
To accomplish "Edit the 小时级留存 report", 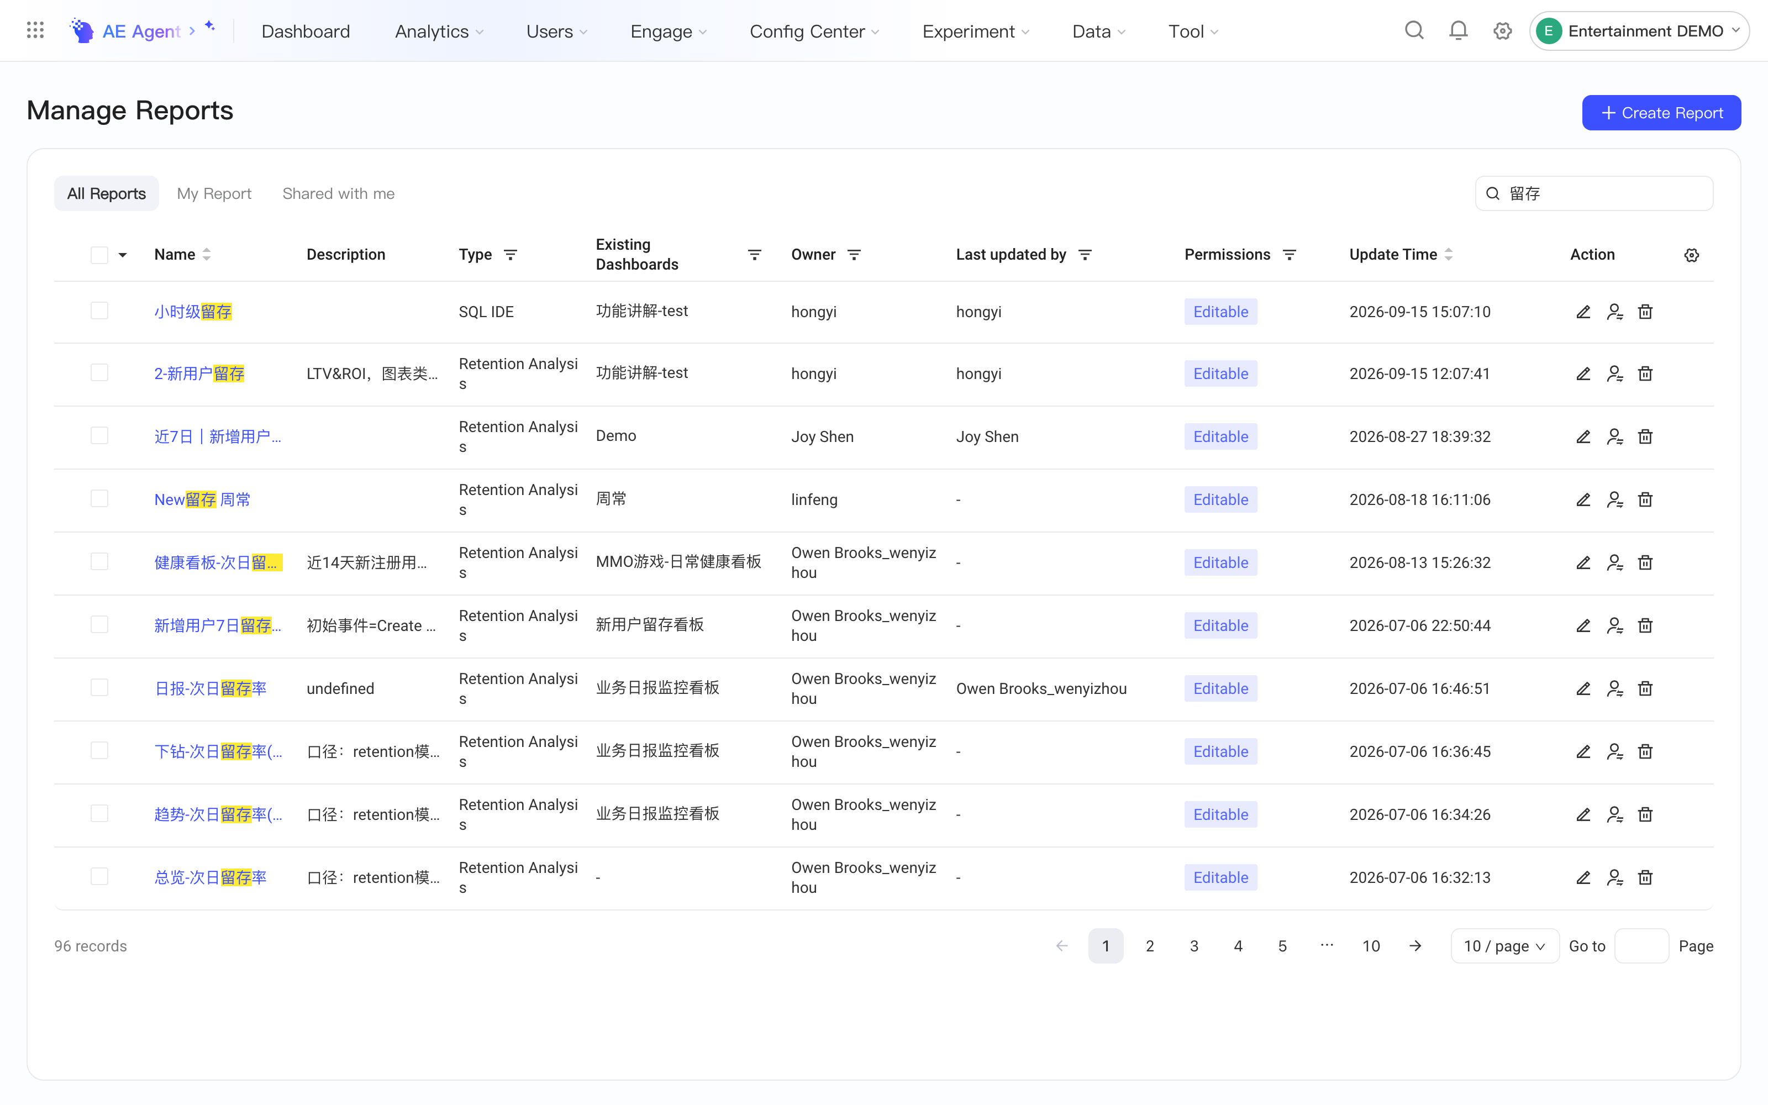I will tap(1583, 312).
